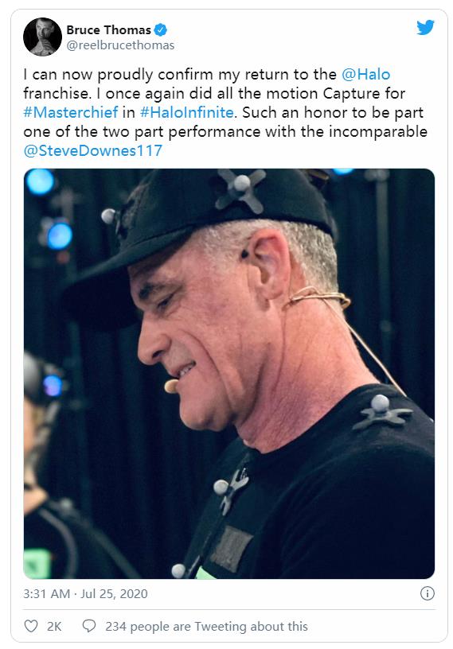Open replies via speech bubble icon
Screen dimensions: 453x649
coord(89,626)
